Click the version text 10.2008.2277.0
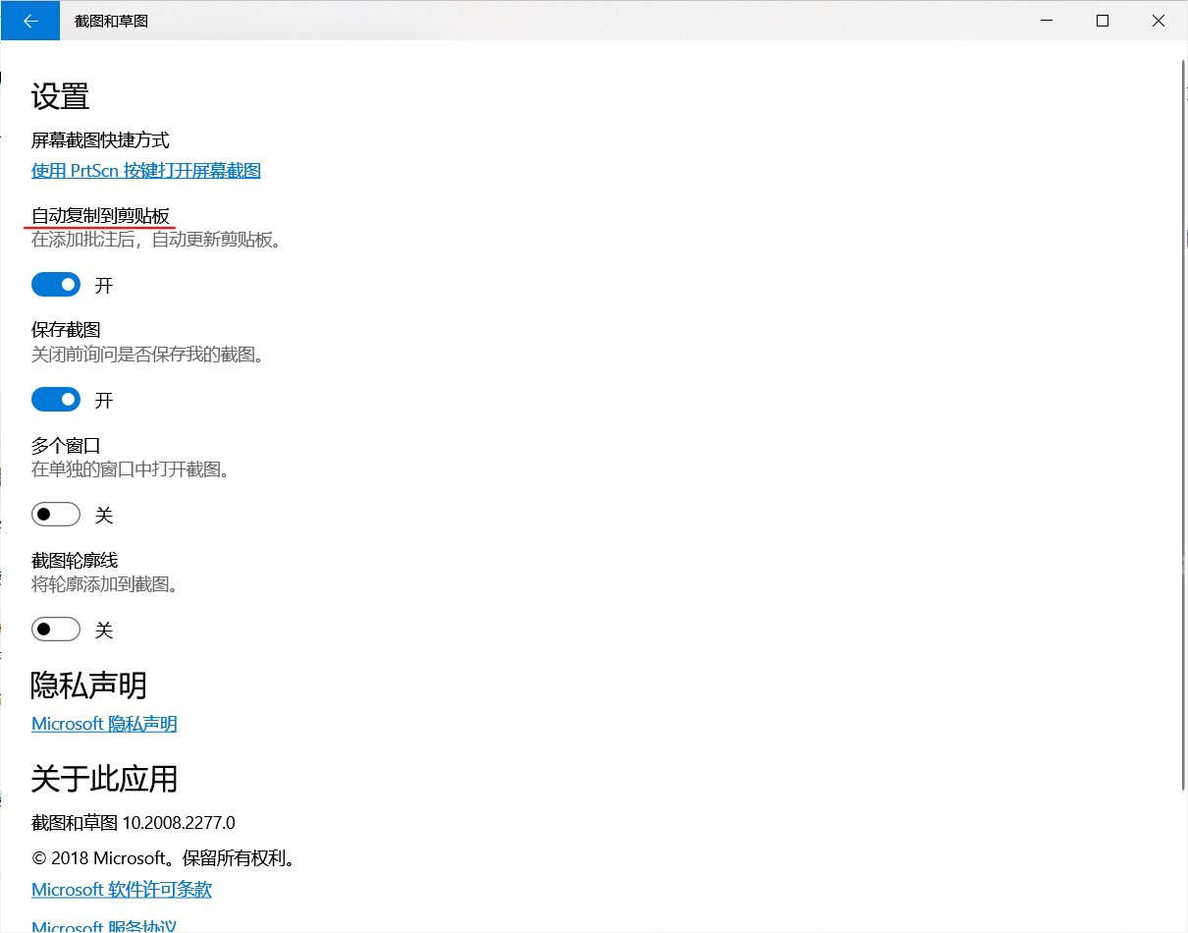The height and width of the screenshot is (933, 1188). pyautogui.click(x=179, y=823)
